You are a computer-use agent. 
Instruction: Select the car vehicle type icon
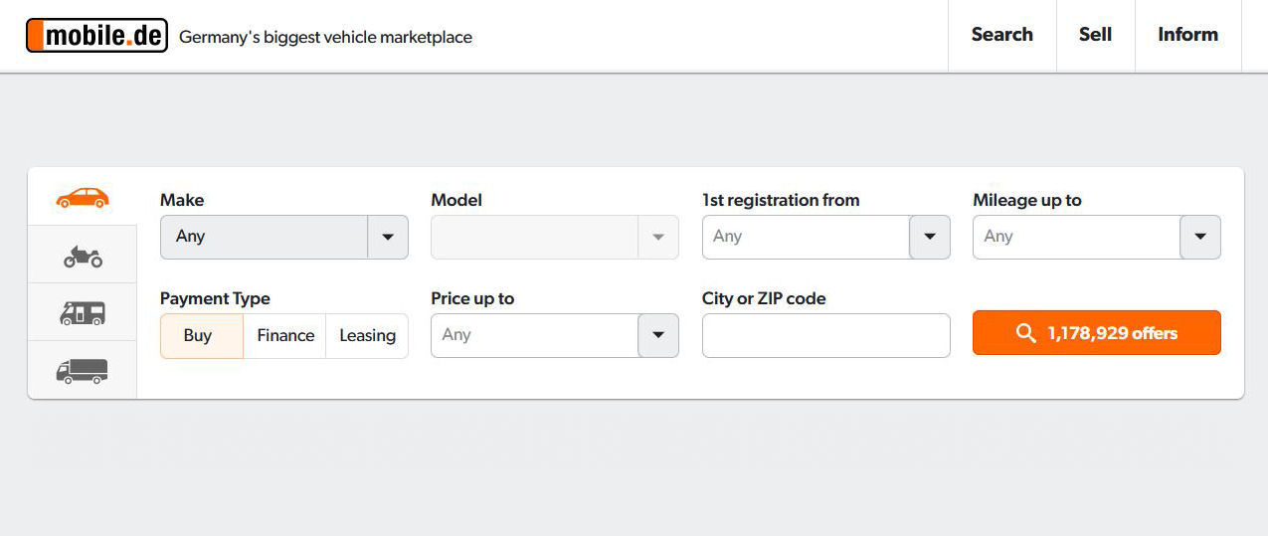pos(83,198)
